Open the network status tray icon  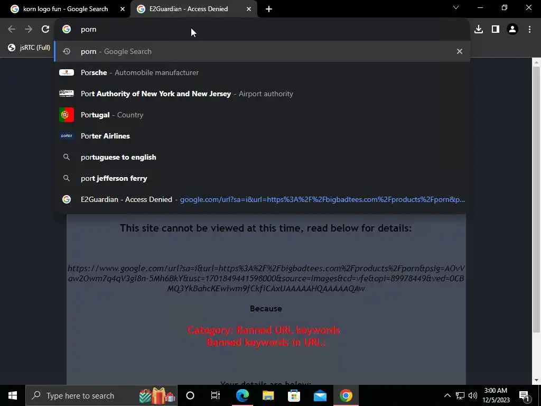click(460, 395)
